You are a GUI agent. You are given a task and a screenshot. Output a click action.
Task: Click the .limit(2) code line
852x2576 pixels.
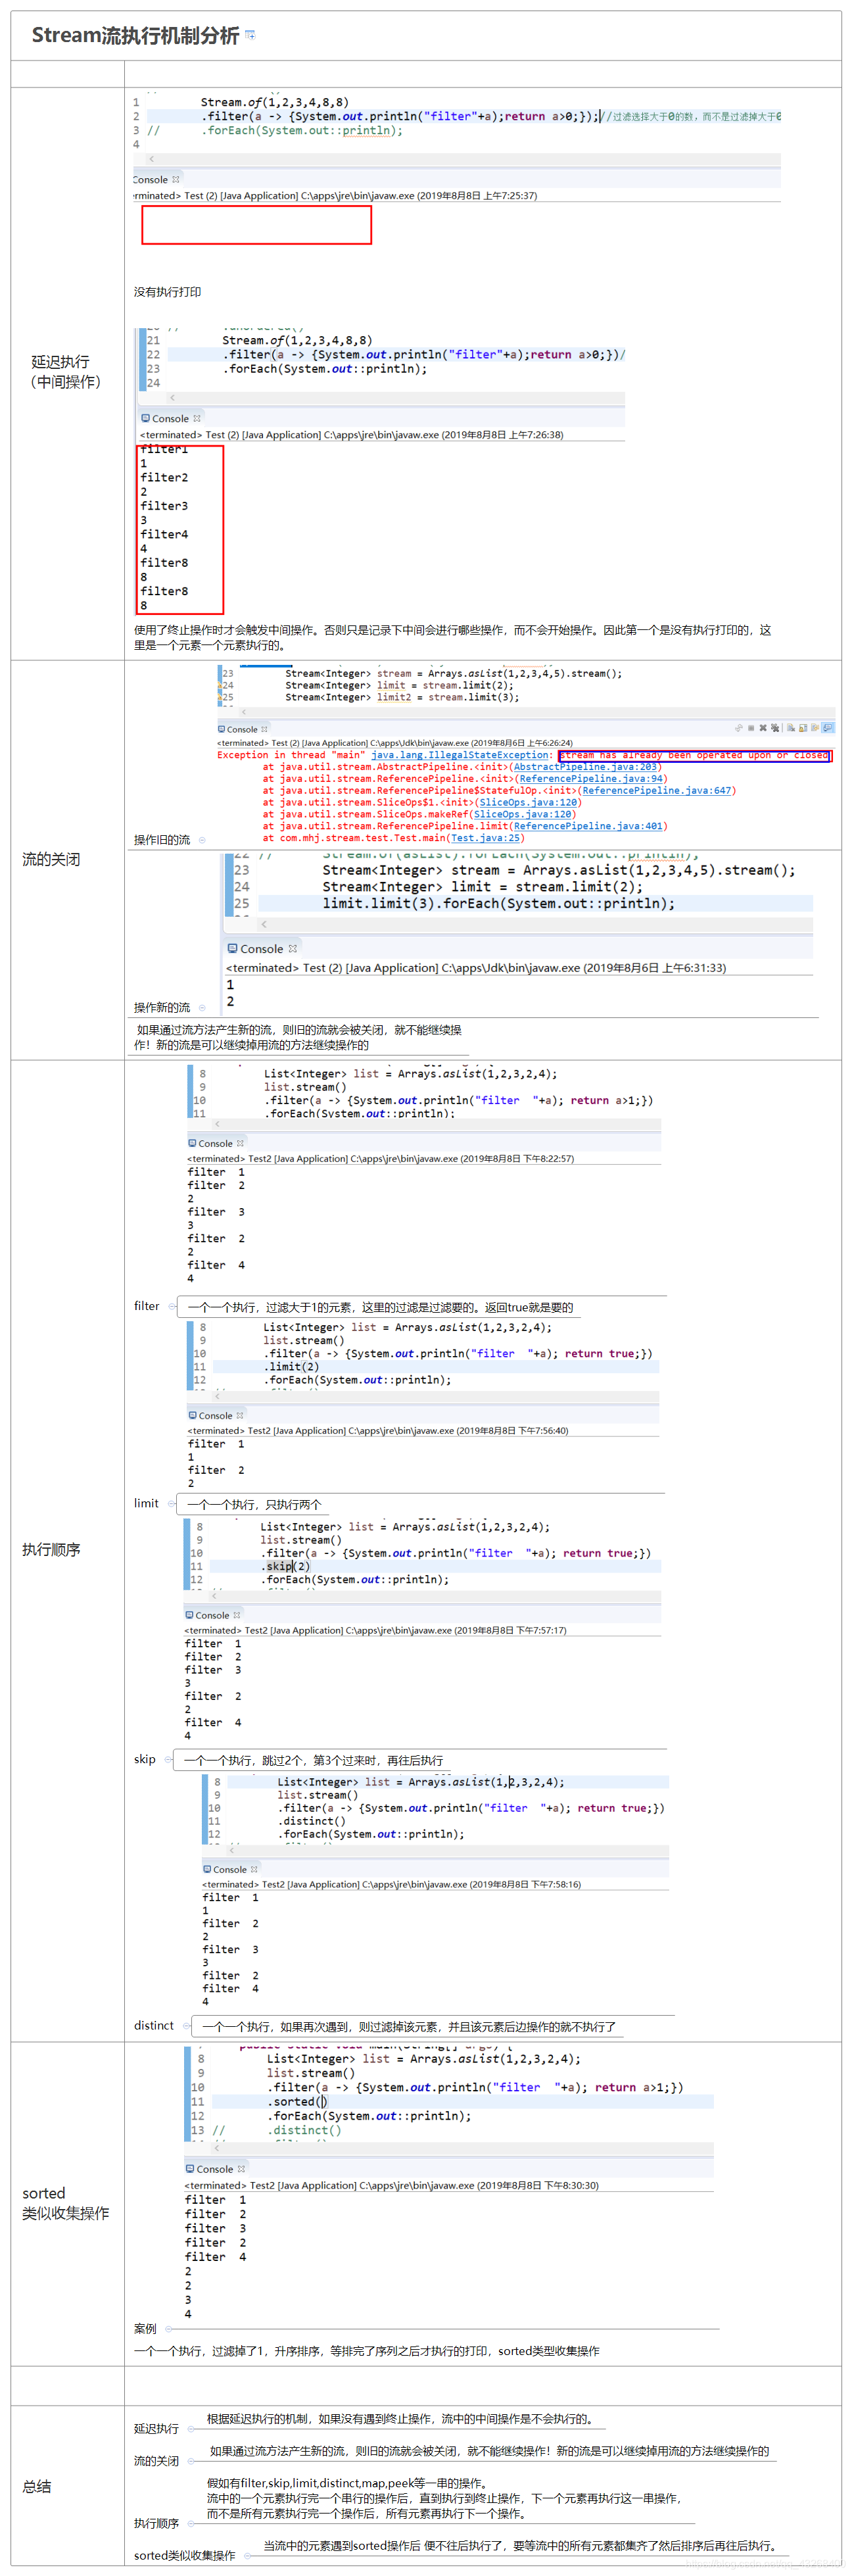click(291, 1366)
